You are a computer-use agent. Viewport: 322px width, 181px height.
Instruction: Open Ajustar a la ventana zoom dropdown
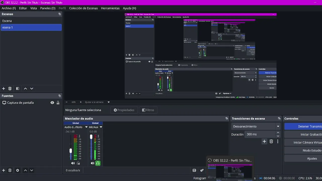[x=109, y=102]
